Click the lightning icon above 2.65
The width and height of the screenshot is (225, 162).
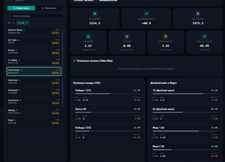pos(166,36)
